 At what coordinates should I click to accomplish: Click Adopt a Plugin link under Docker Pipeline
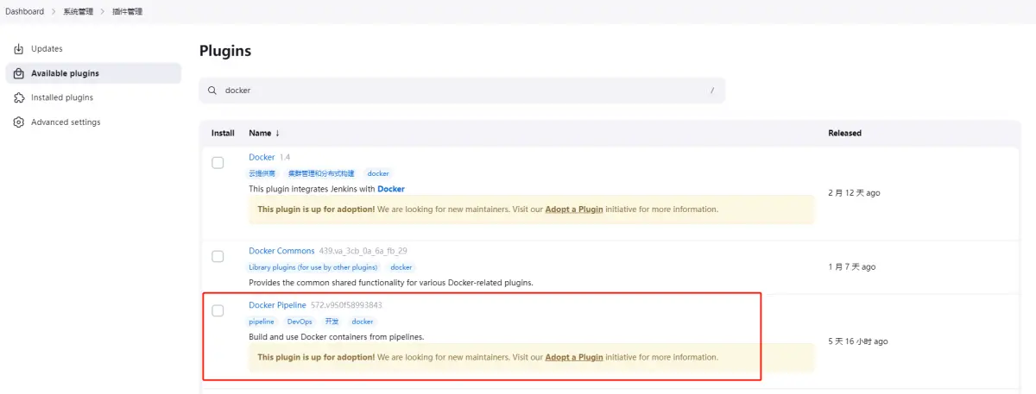coord(574,357)
